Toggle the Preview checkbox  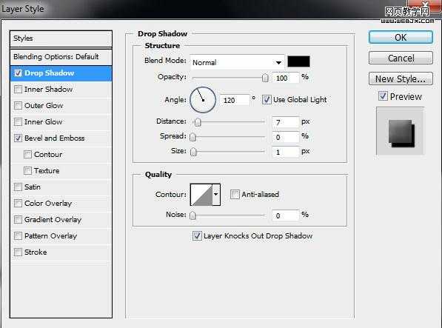click(383, 96)
